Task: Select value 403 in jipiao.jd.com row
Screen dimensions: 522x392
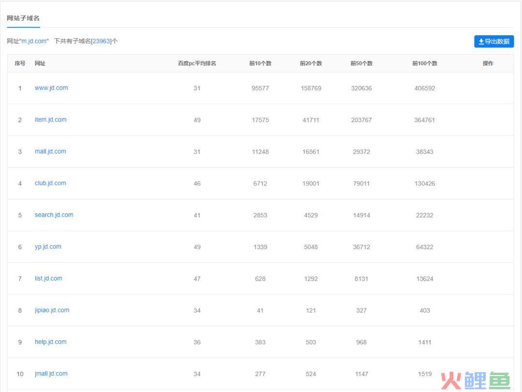Action: (425, 310)
